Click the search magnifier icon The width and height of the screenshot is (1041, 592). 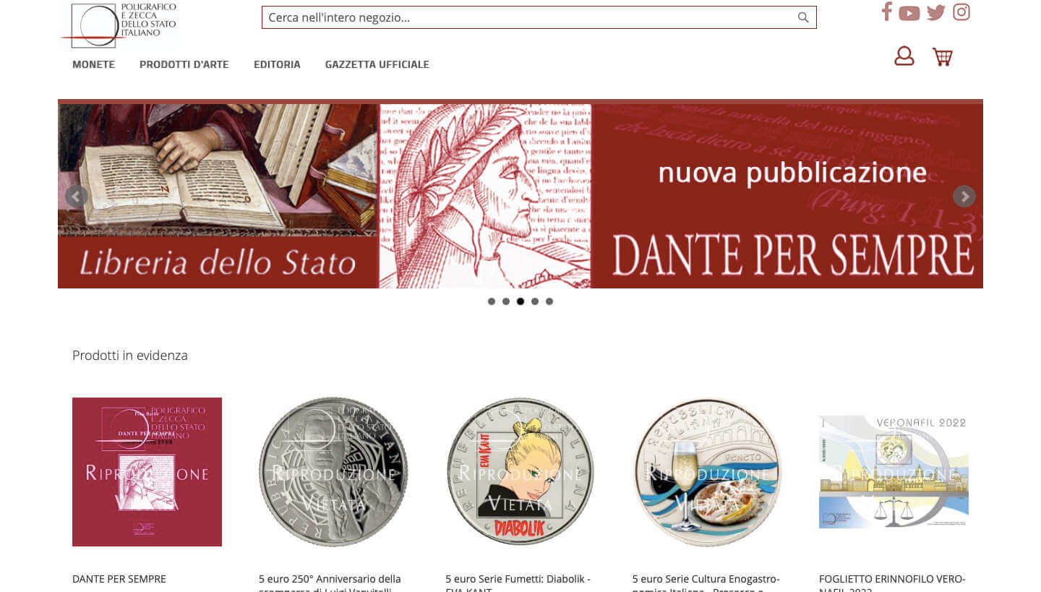coord(803,17)
